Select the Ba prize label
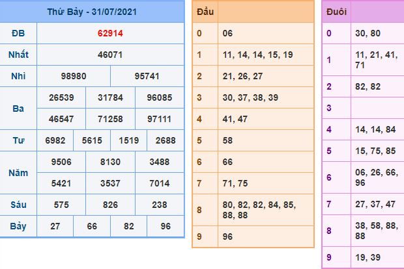The image size is (404, 269). [18, 109]
